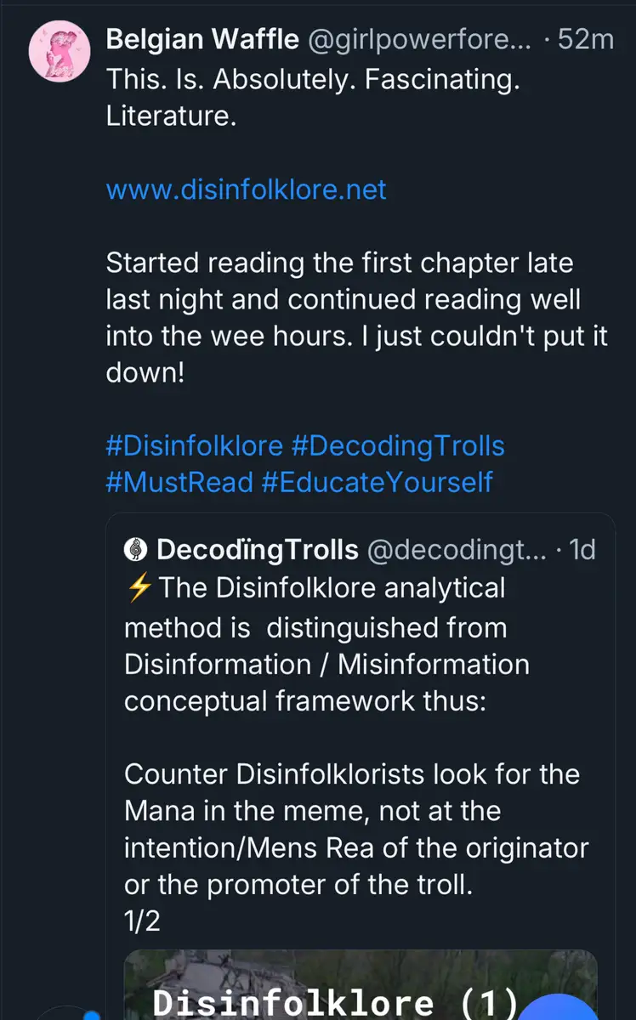Click the 52m tweet timestamp

[585, 39]
